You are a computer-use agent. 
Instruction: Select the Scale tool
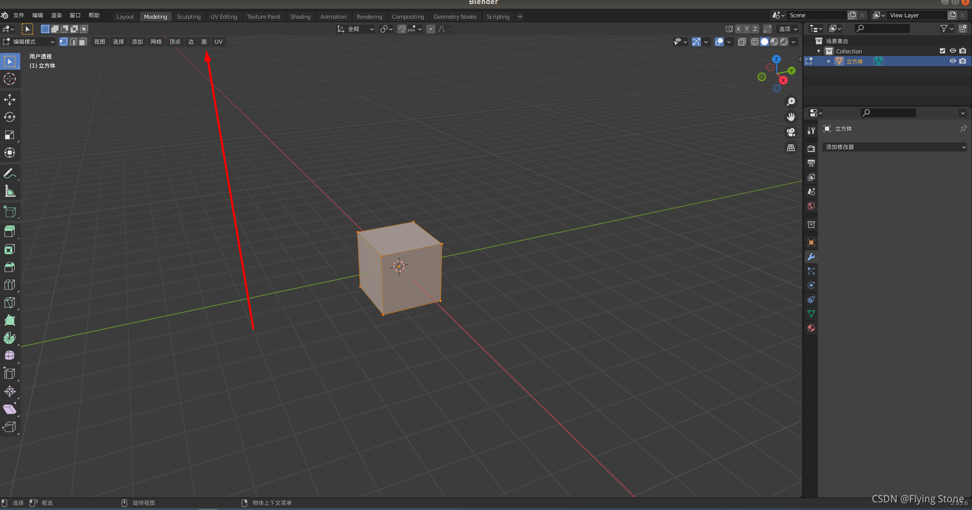click(10, 135)
